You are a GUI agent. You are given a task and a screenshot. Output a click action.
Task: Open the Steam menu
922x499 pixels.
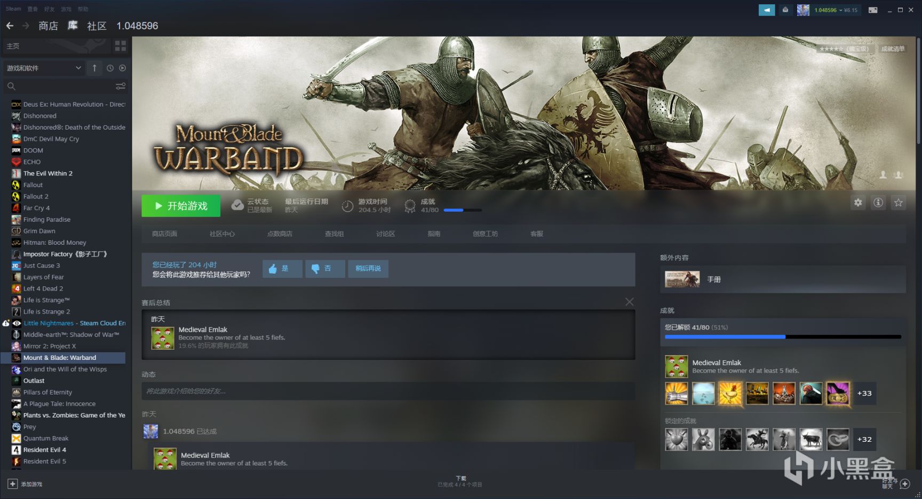14,9
